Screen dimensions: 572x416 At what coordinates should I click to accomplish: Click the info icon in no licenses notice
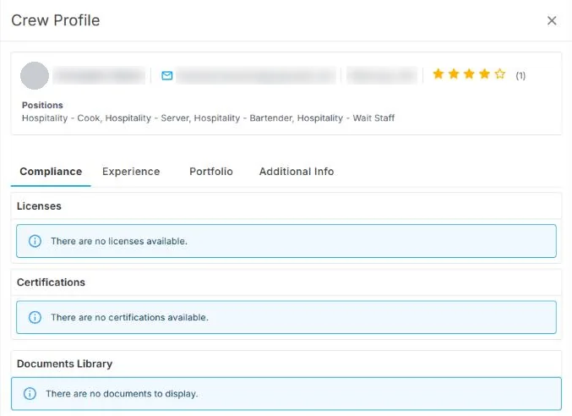coord(35,241)
